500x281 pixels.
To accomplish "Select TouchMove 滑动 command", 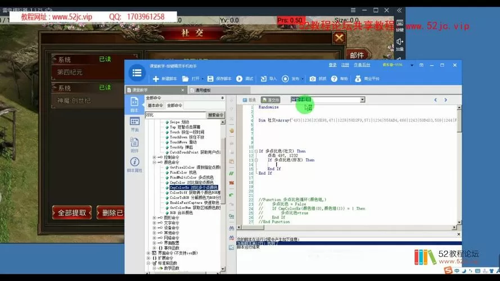I will point(183,142).
